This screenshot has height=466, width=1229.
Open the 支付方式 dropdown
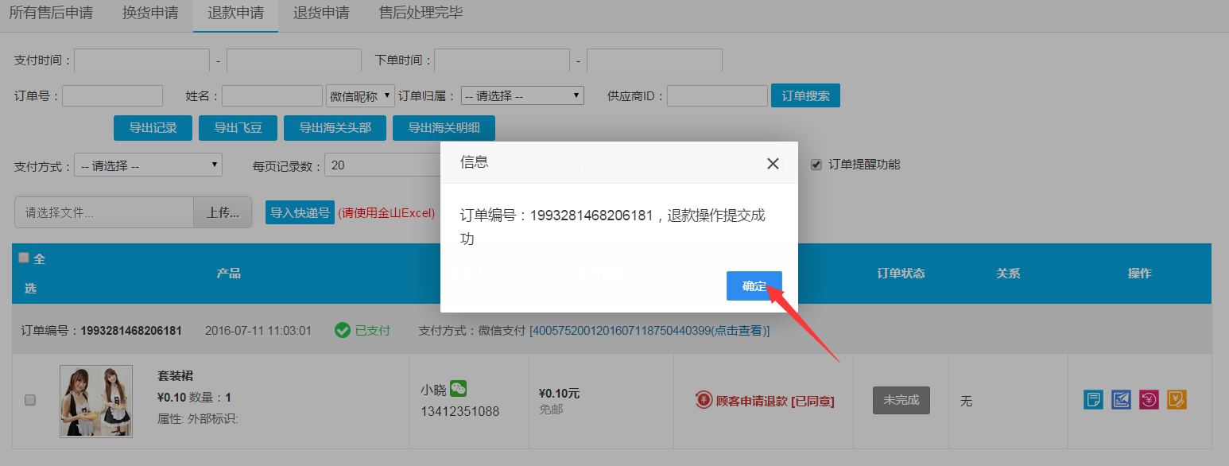[148, 165]
